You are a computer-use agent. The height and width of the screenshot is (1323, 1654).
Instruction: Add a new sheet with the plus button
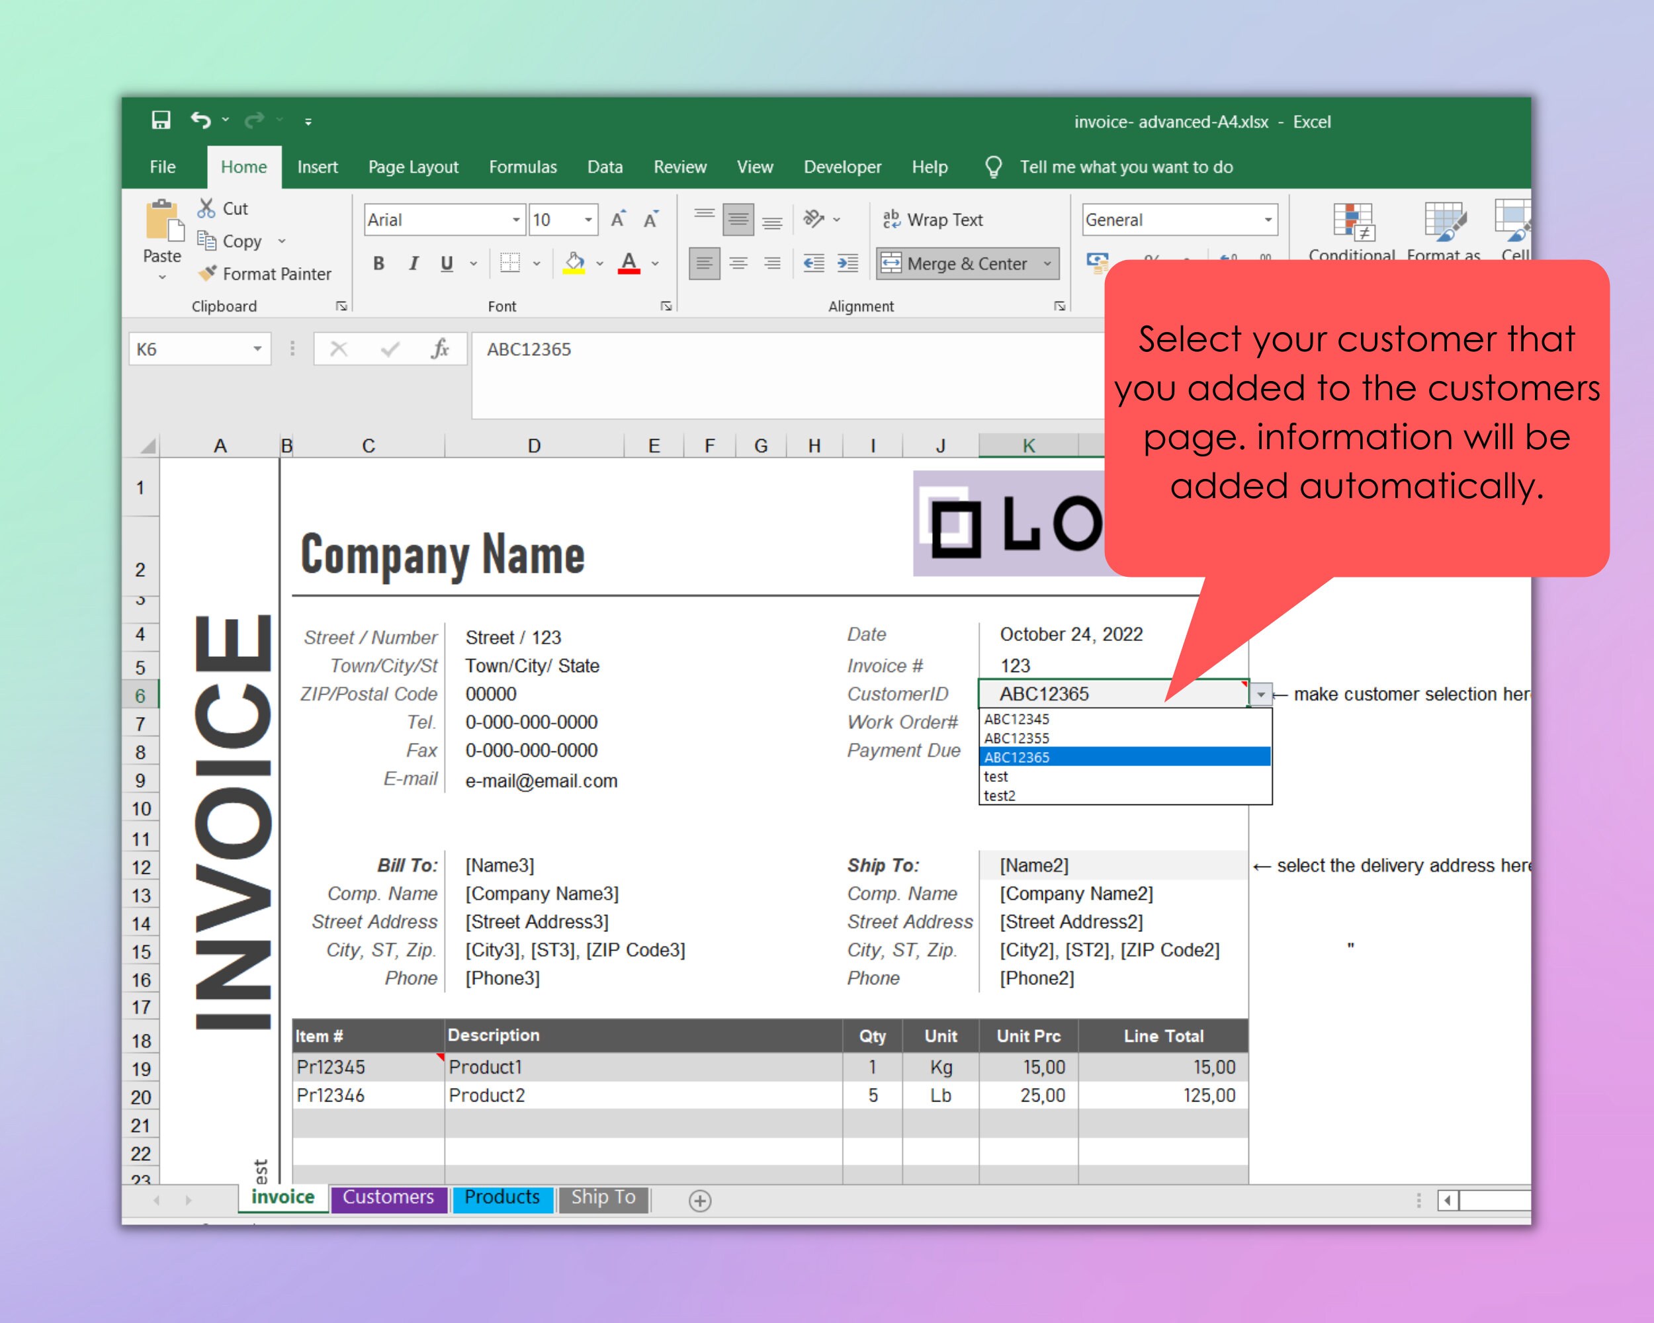[x=699, y=1200]
